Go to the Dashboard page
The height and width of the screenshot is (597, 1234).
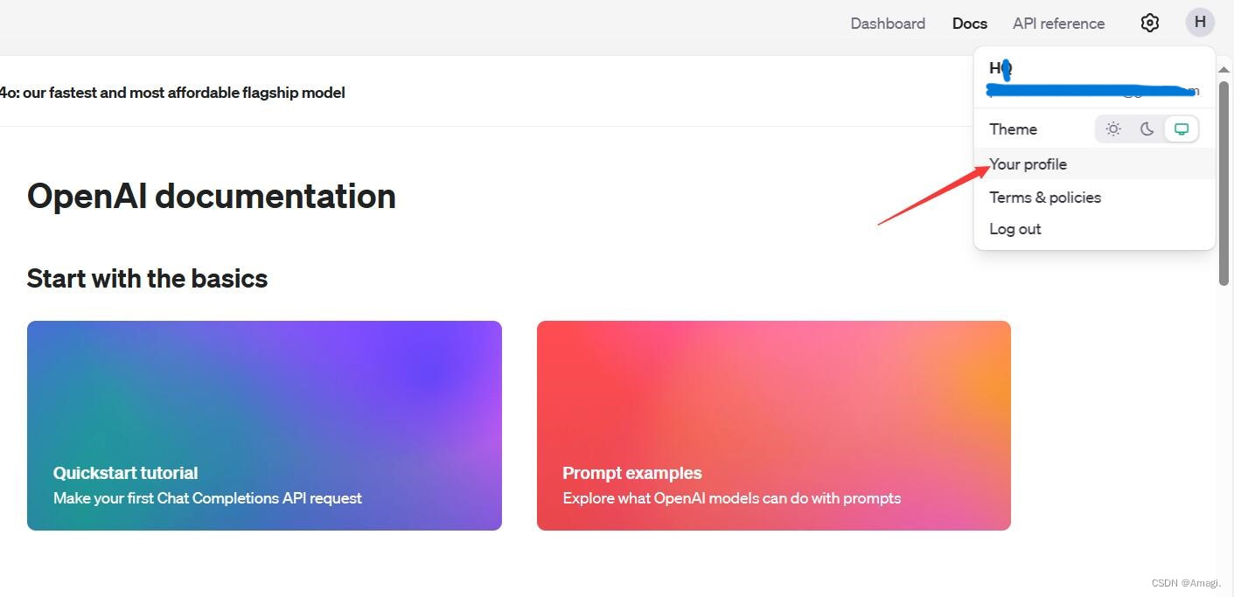888,24
